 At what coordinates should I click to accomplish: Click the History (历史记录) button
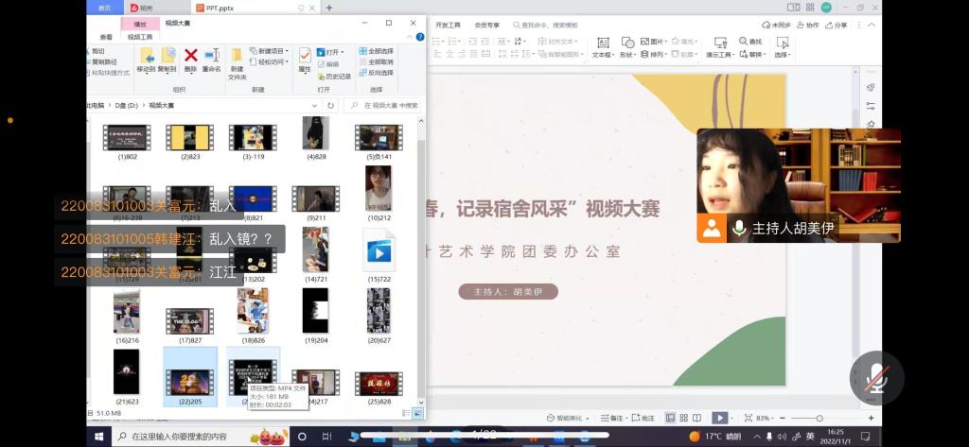pos(334,77)
